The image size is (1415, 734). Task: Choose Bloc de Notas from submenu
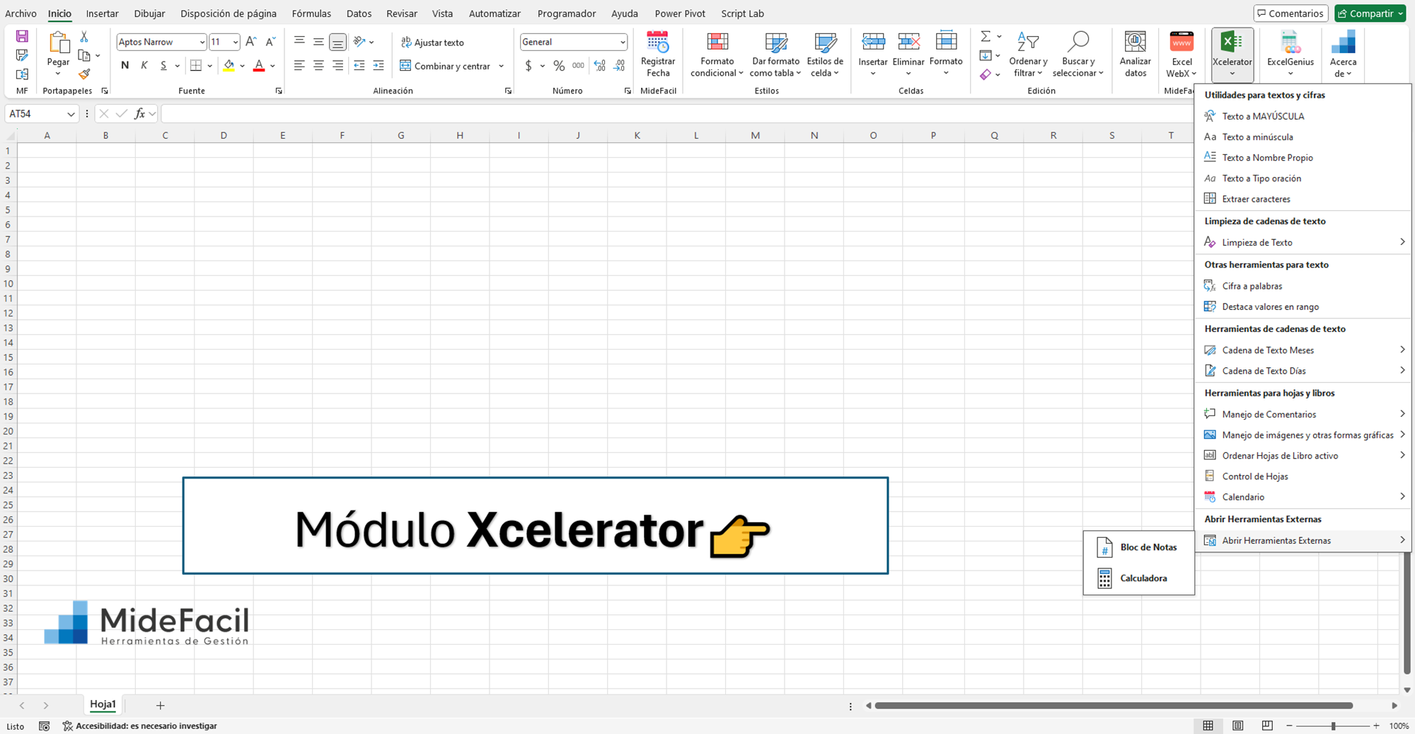click(1138, 547)
